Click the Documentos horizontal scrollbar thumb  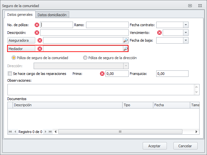coord(120,132)
